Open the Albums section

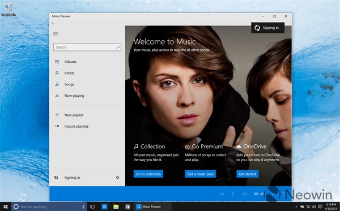coord(87,62)
